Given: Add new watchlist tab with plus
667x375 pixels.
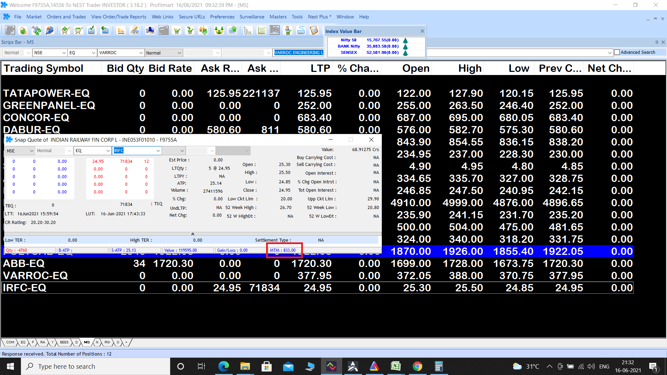Looking at the screenshot, I should pyautogui.click(x=126, y=342).
